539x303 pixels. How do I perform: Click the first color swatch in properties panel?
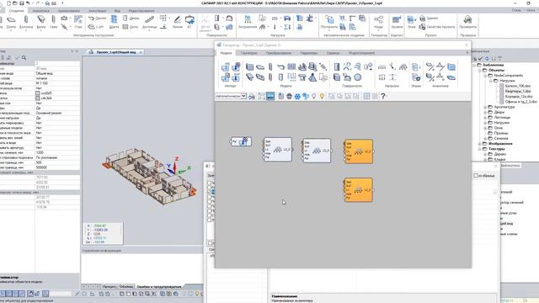coord(37,93)
